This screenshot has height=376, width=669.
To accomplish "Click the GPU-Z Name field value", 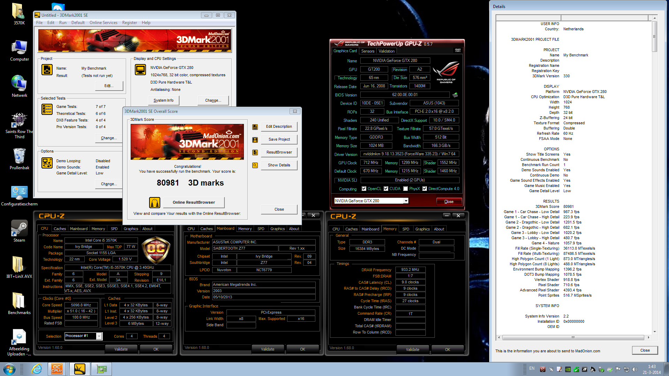I will (395, 61).
